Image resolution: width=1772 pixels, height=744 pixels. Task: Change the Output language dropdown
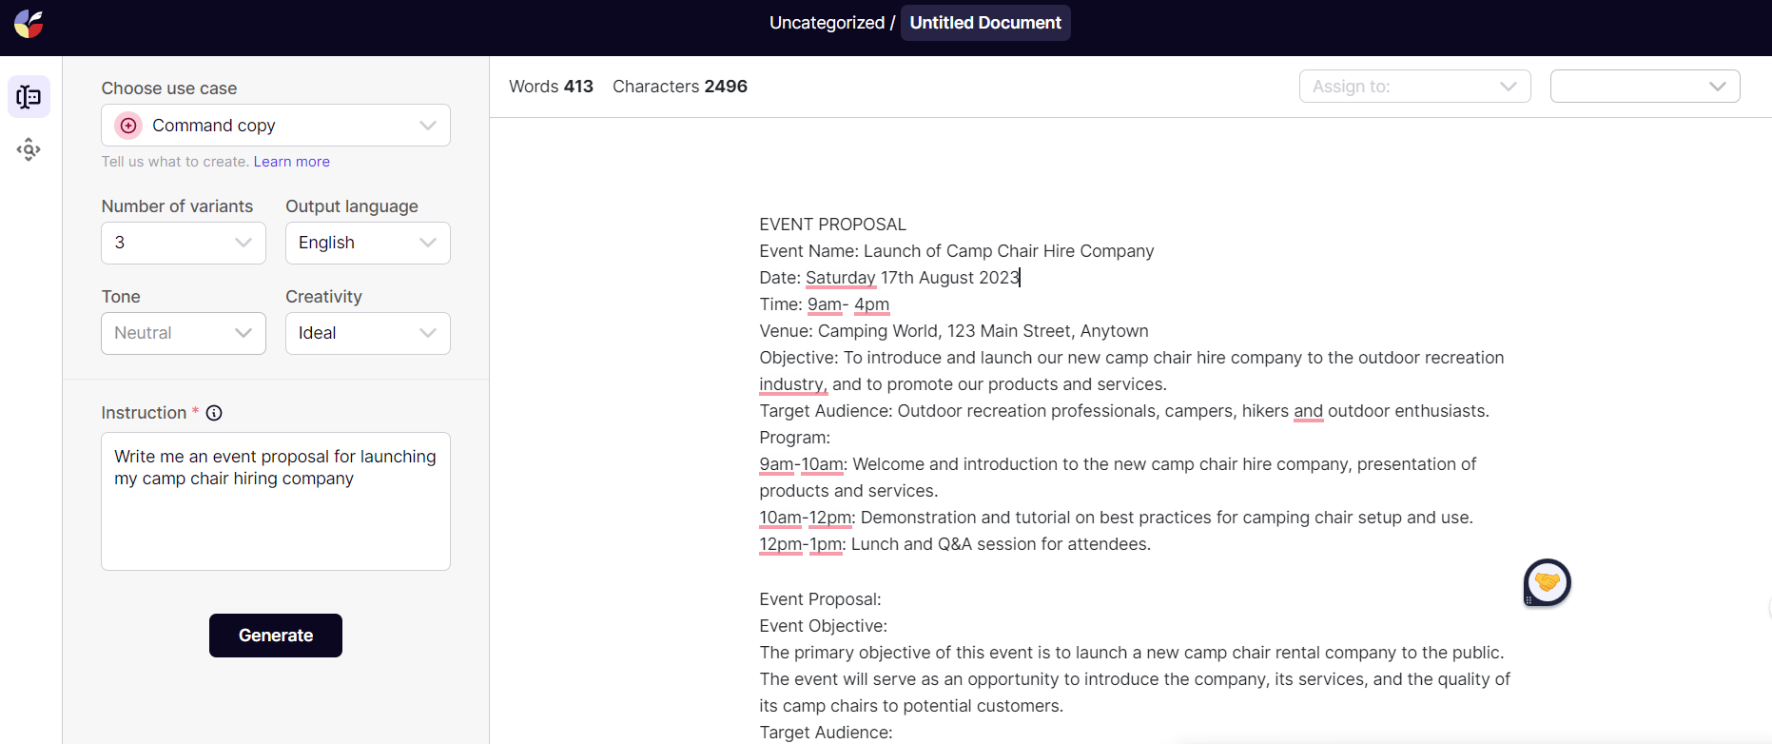[367, 243]
